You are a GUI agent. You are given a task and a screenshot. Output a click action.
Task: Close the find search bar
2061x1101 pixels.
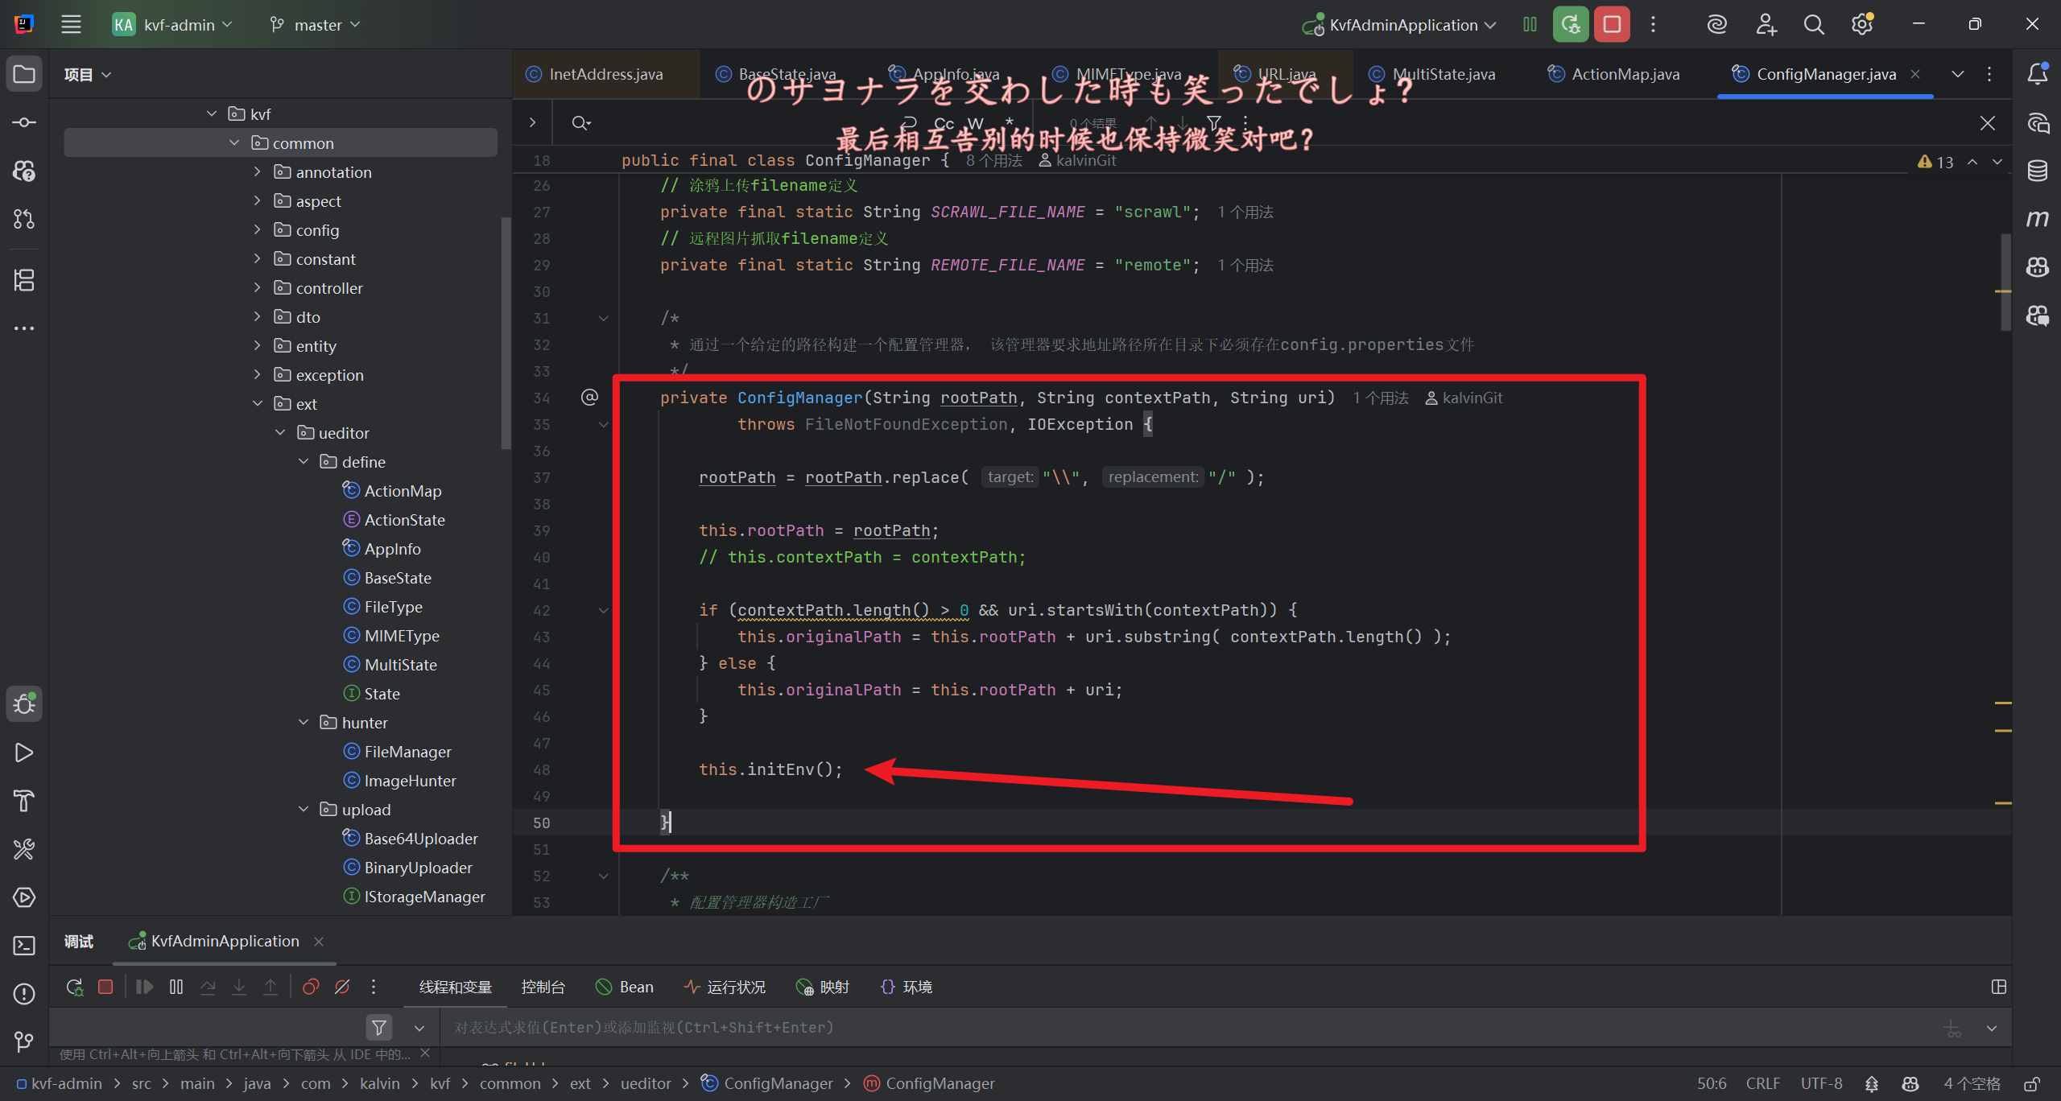point(1987,123)
